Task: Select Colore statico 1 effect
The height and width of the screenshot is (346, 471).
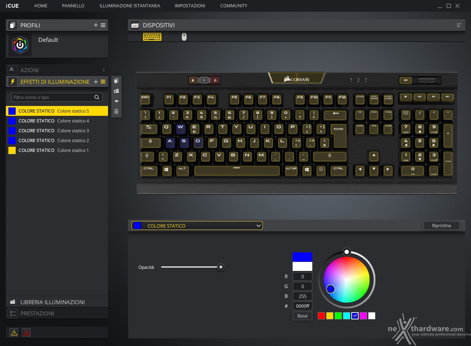Action: point(57,150)
